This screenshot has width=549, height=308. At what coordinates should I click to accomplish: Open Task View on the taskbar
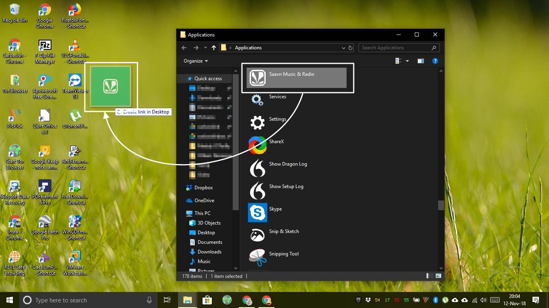[x=167, y=300]
